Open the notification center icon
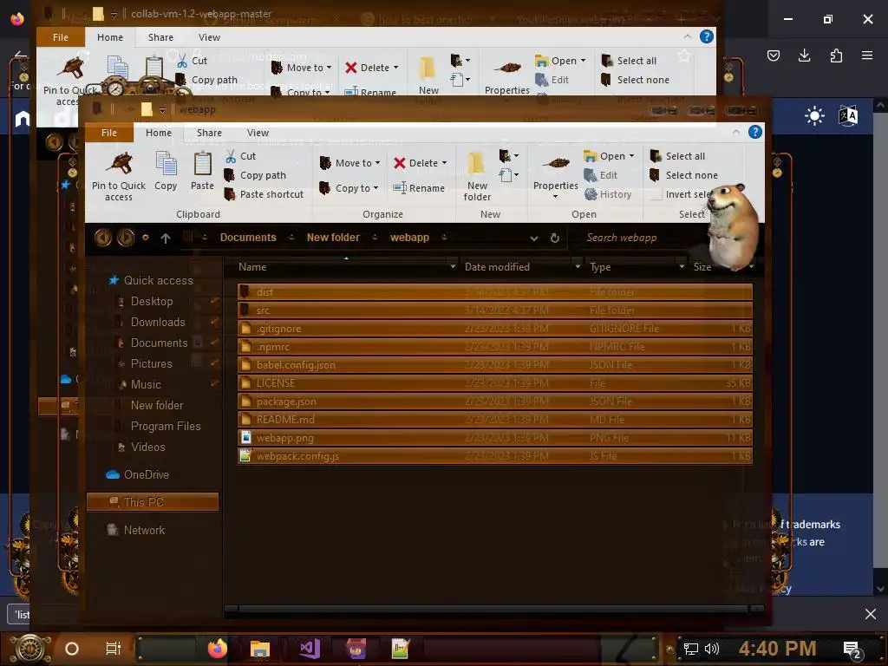Image resolution: width=888 pixels, height=666 pixels. pyautogui.click(x=852, y=649)
